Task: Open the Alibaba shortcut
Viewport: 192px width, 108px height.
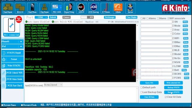Action: (x=118, y=8)
